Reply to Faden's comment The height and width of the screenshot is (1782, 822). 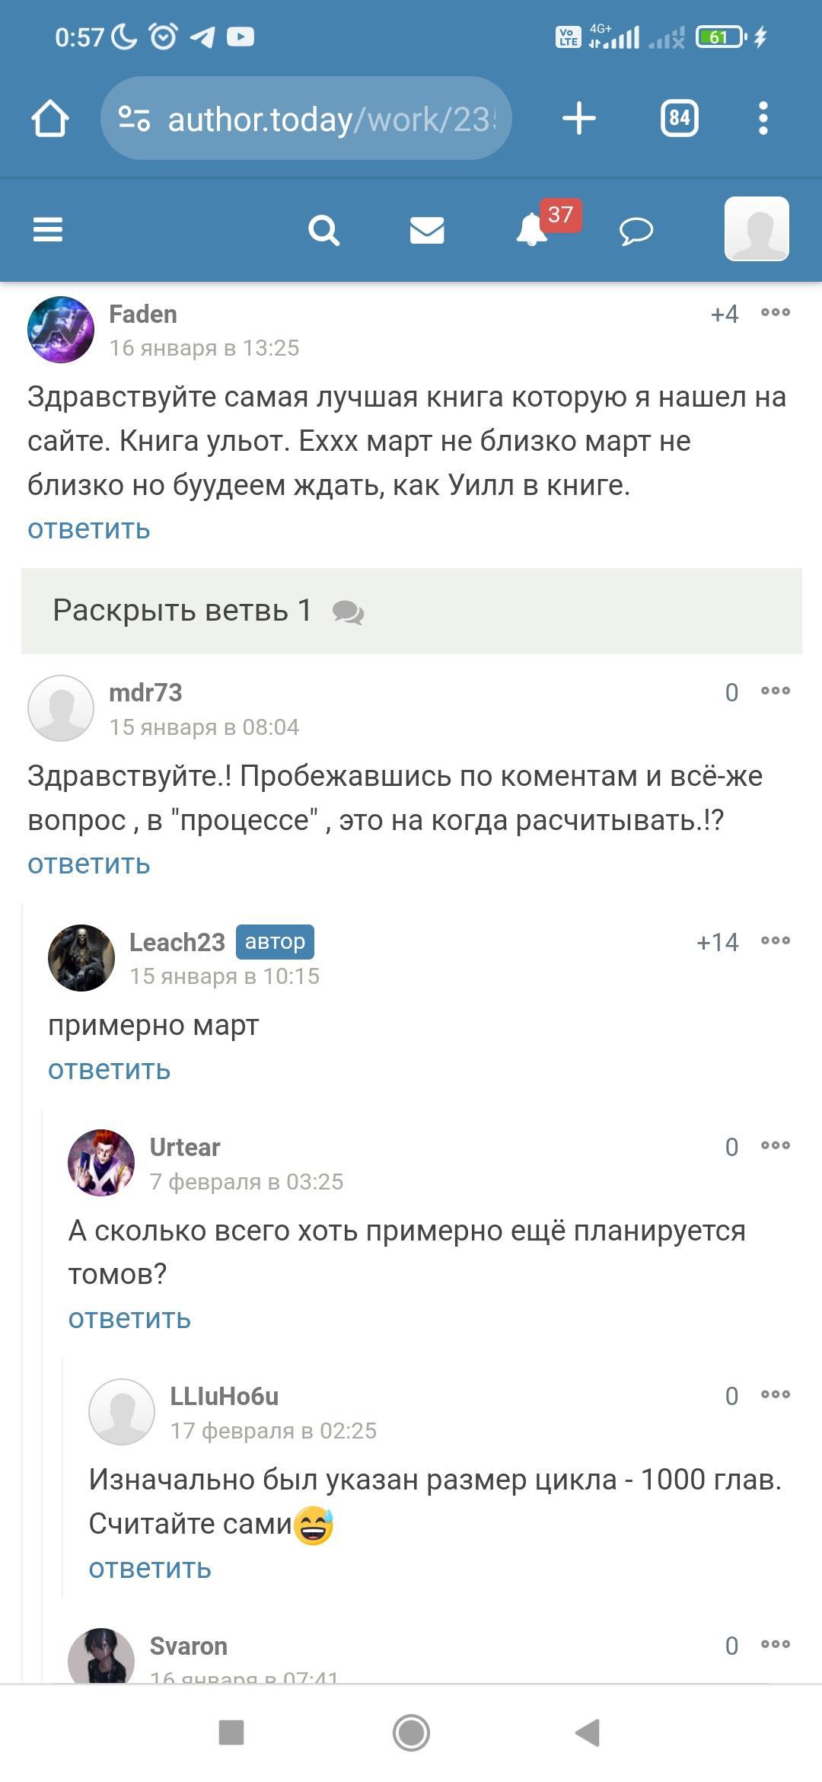tap(89, 529)
